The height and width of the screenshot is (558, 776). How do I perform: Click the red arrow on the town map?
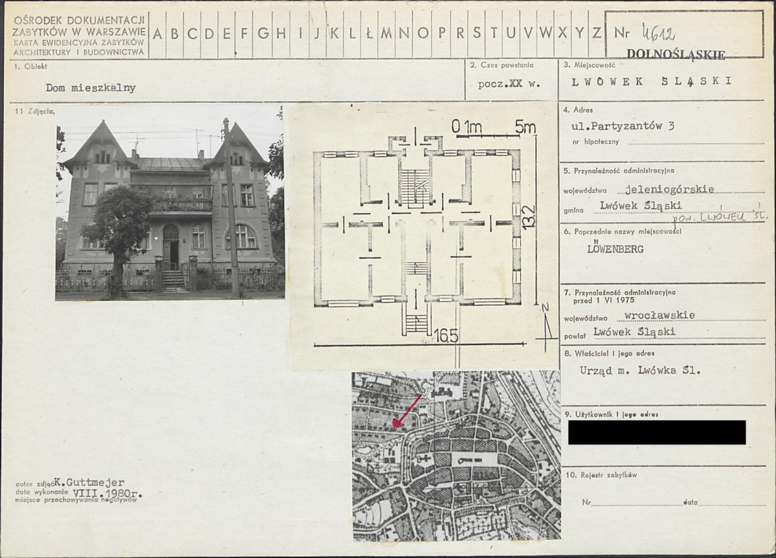(x=407, y=411)
